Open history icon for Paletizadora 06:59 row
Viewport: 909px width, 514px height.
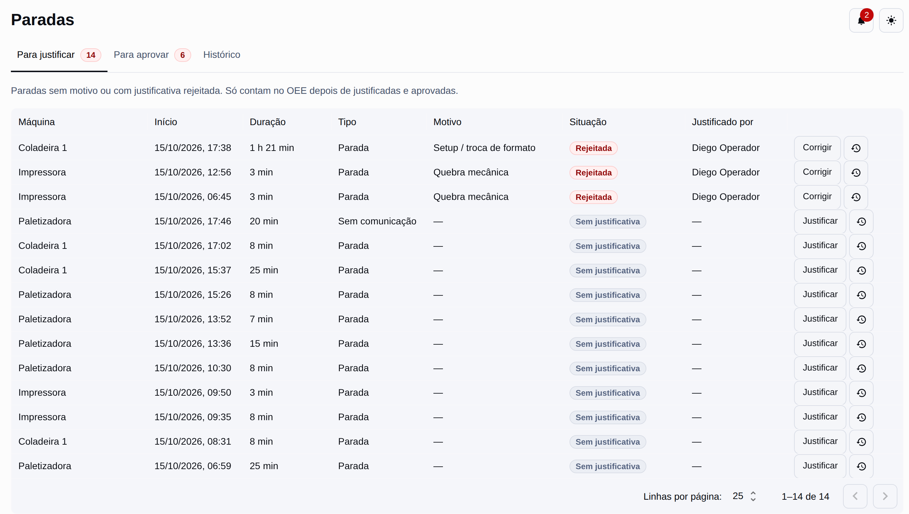(861, 466)
